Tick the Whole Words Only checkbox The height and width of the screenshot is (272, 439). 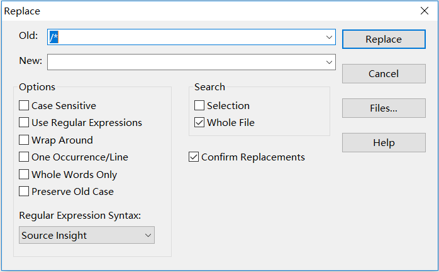pos(25,175)
